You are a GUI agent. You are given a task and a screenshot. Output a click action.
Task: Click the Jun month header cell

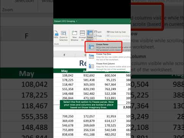[85, 71]
